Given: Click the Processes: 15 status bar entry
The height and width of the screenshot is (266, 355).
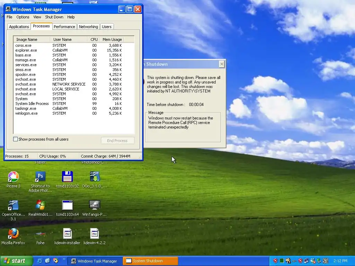Looking at the screenshot, I should [17, 156].
